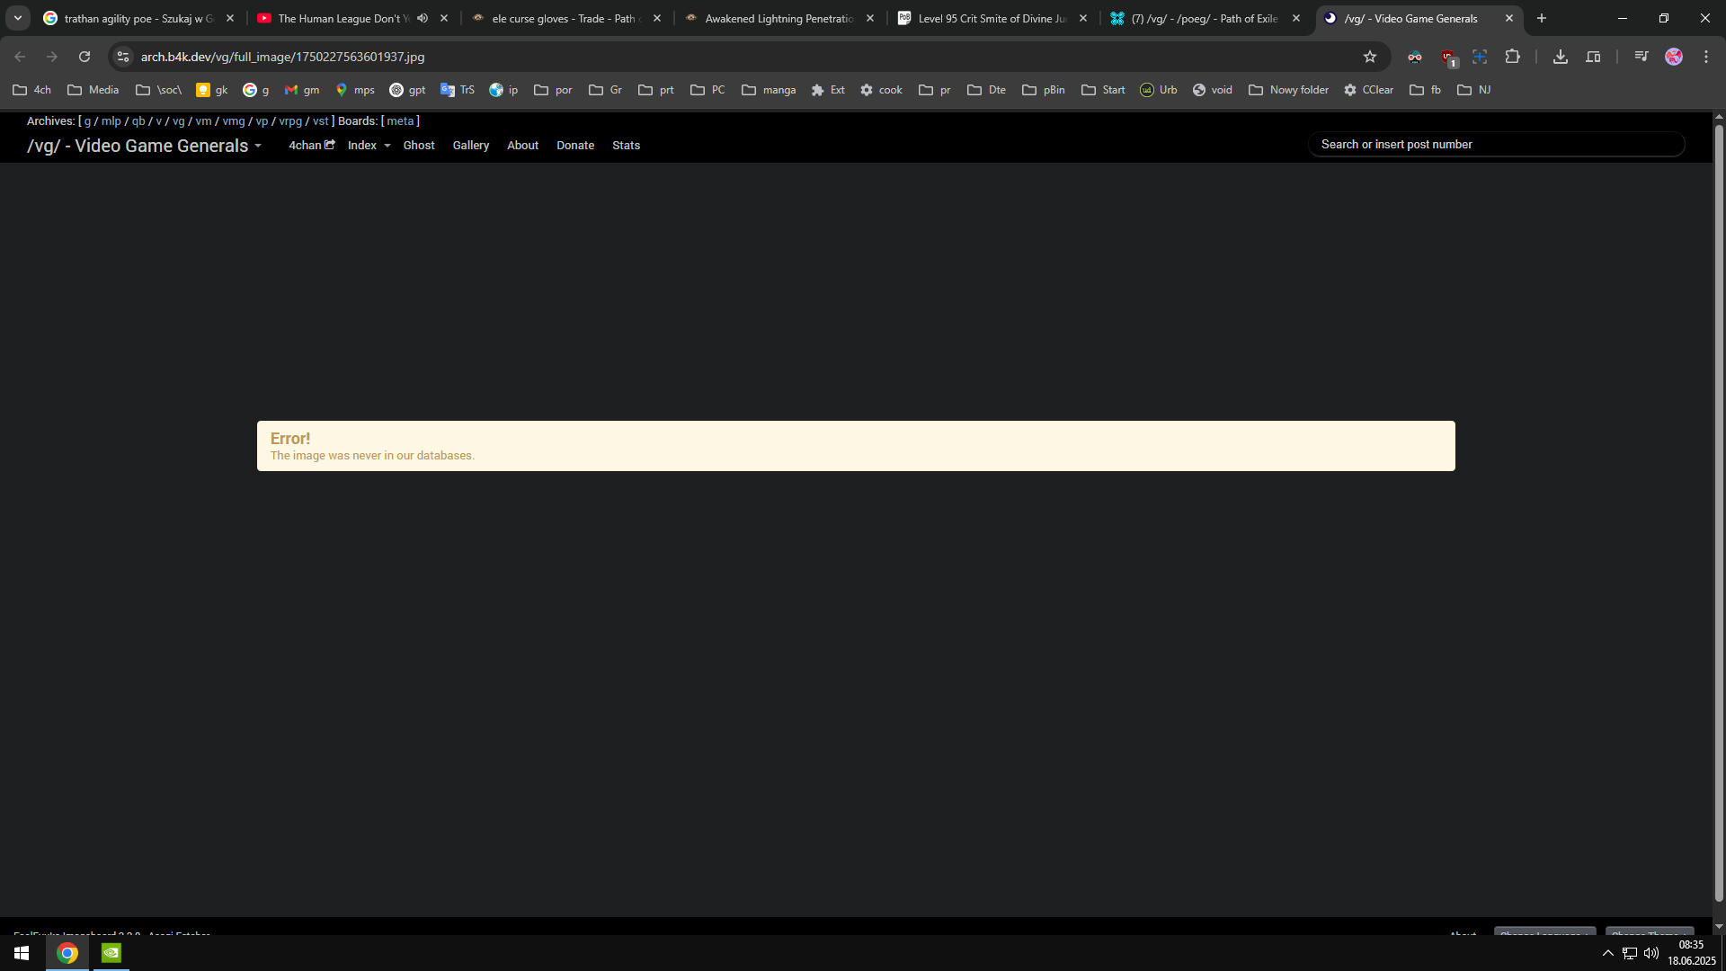Viewport: 1726px width, 971px height.
Task: Open the mps Maps bookmark
Action: click(x=355, y=90)
